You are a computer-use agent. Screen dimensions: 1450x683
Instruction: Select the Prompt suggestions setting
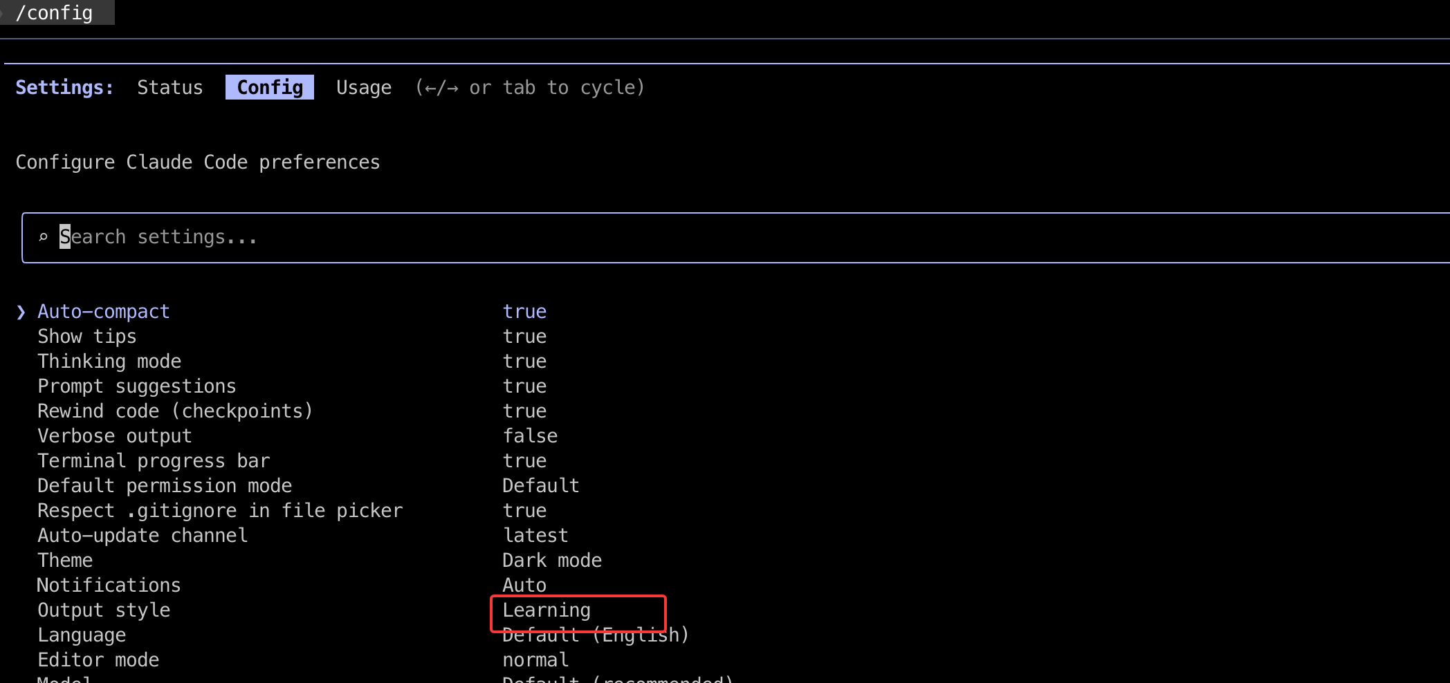(136, 386)
